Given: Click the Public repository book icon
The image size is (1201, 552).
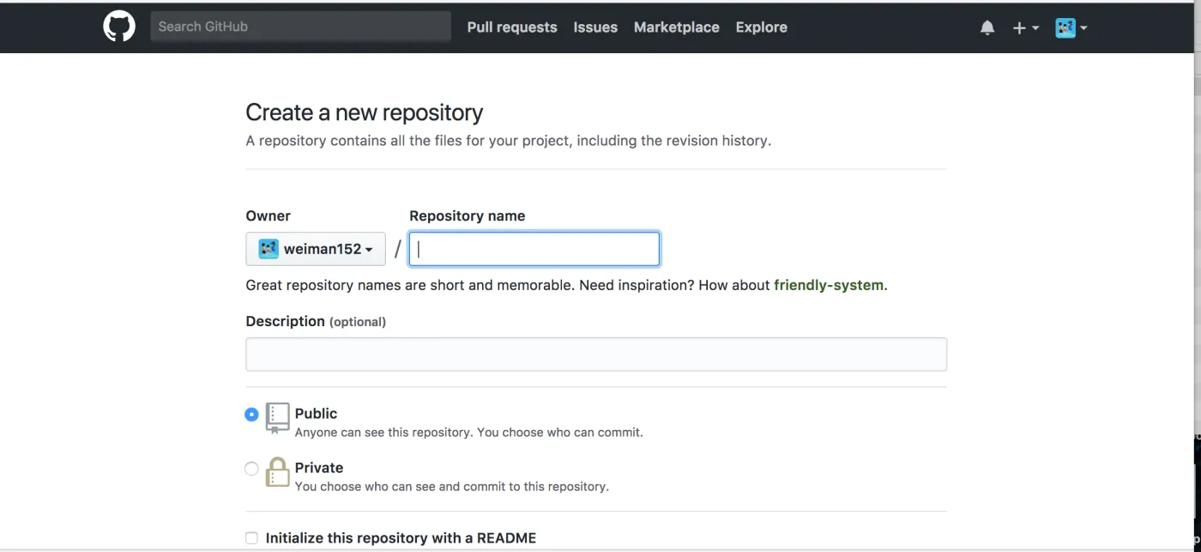Looking at the screenshot, I should tap(277, 418).
